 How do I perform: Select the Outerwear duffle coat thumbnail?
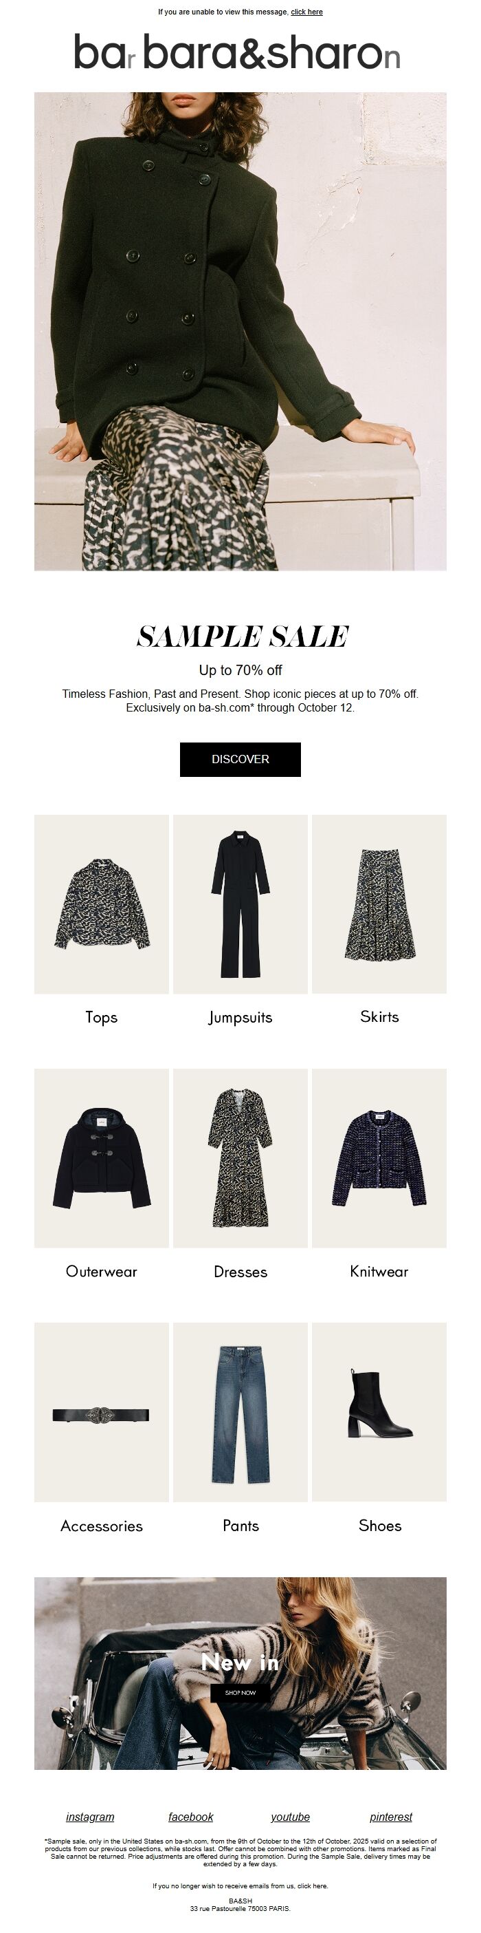[x=102, y=1159]
